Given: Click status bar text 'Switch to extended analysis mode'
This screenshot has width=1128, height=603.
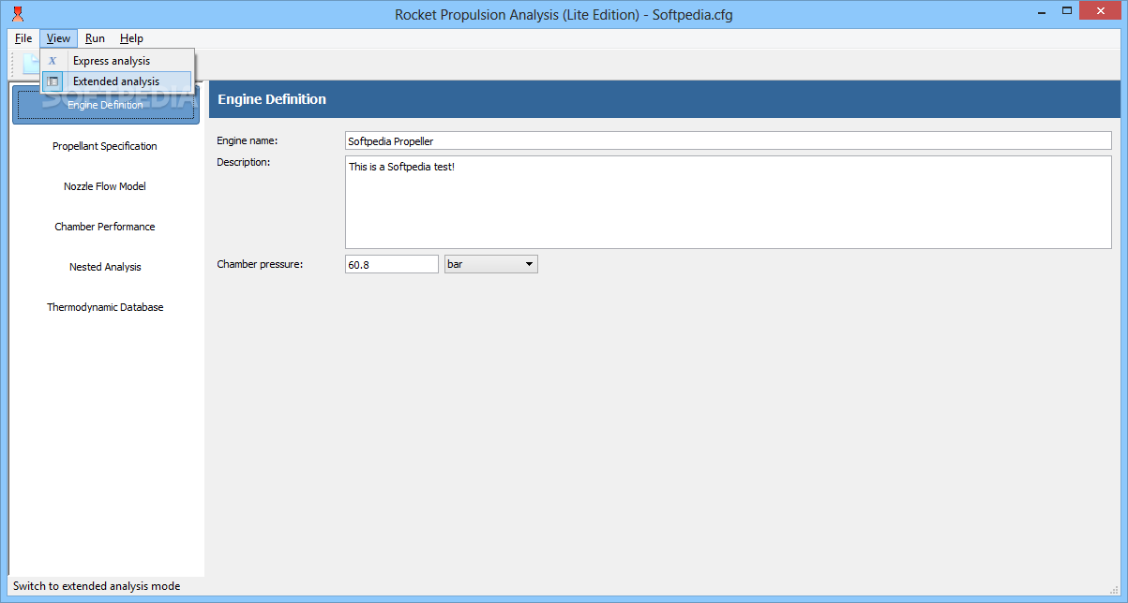Looking at the screenshot, I should (x=97, y=586).
